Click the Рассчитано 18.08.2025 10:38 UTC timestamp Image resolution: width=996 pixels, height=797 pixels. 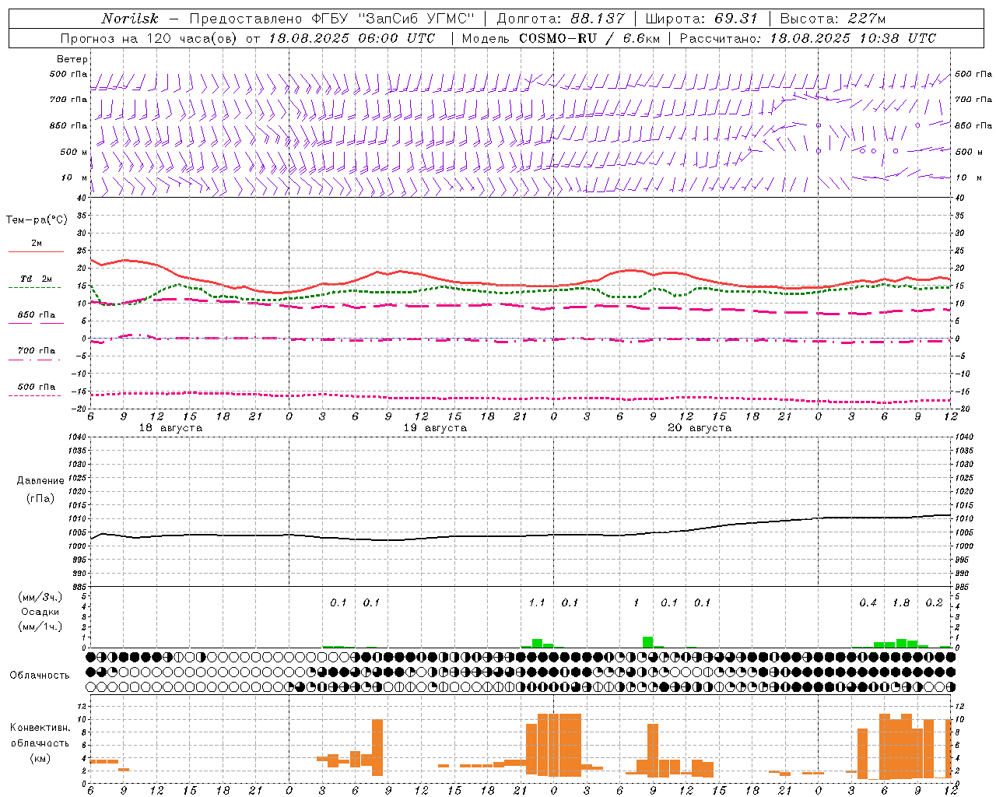point(808,38)
